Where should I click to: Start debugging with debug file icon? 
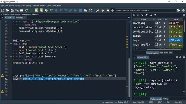(x=56, y=10)
